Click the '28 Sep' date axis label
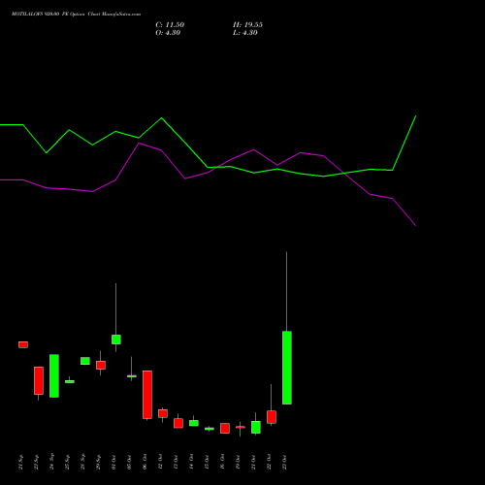 [x=83, y=462]
